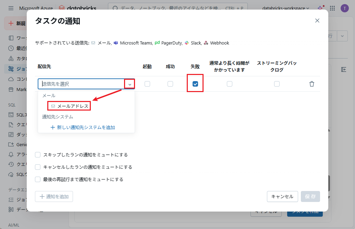355x229 pixels.
Task: Open the Alerts bell sidebar icon
Action: point(11,154)
